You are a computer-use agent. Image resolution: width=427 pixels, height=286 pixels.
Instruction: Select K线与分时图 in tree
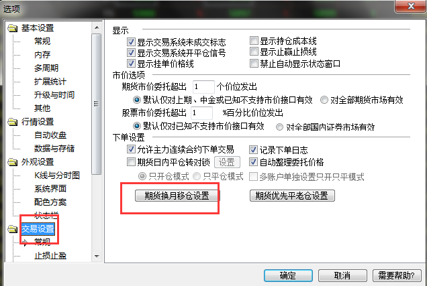(57, 175)
